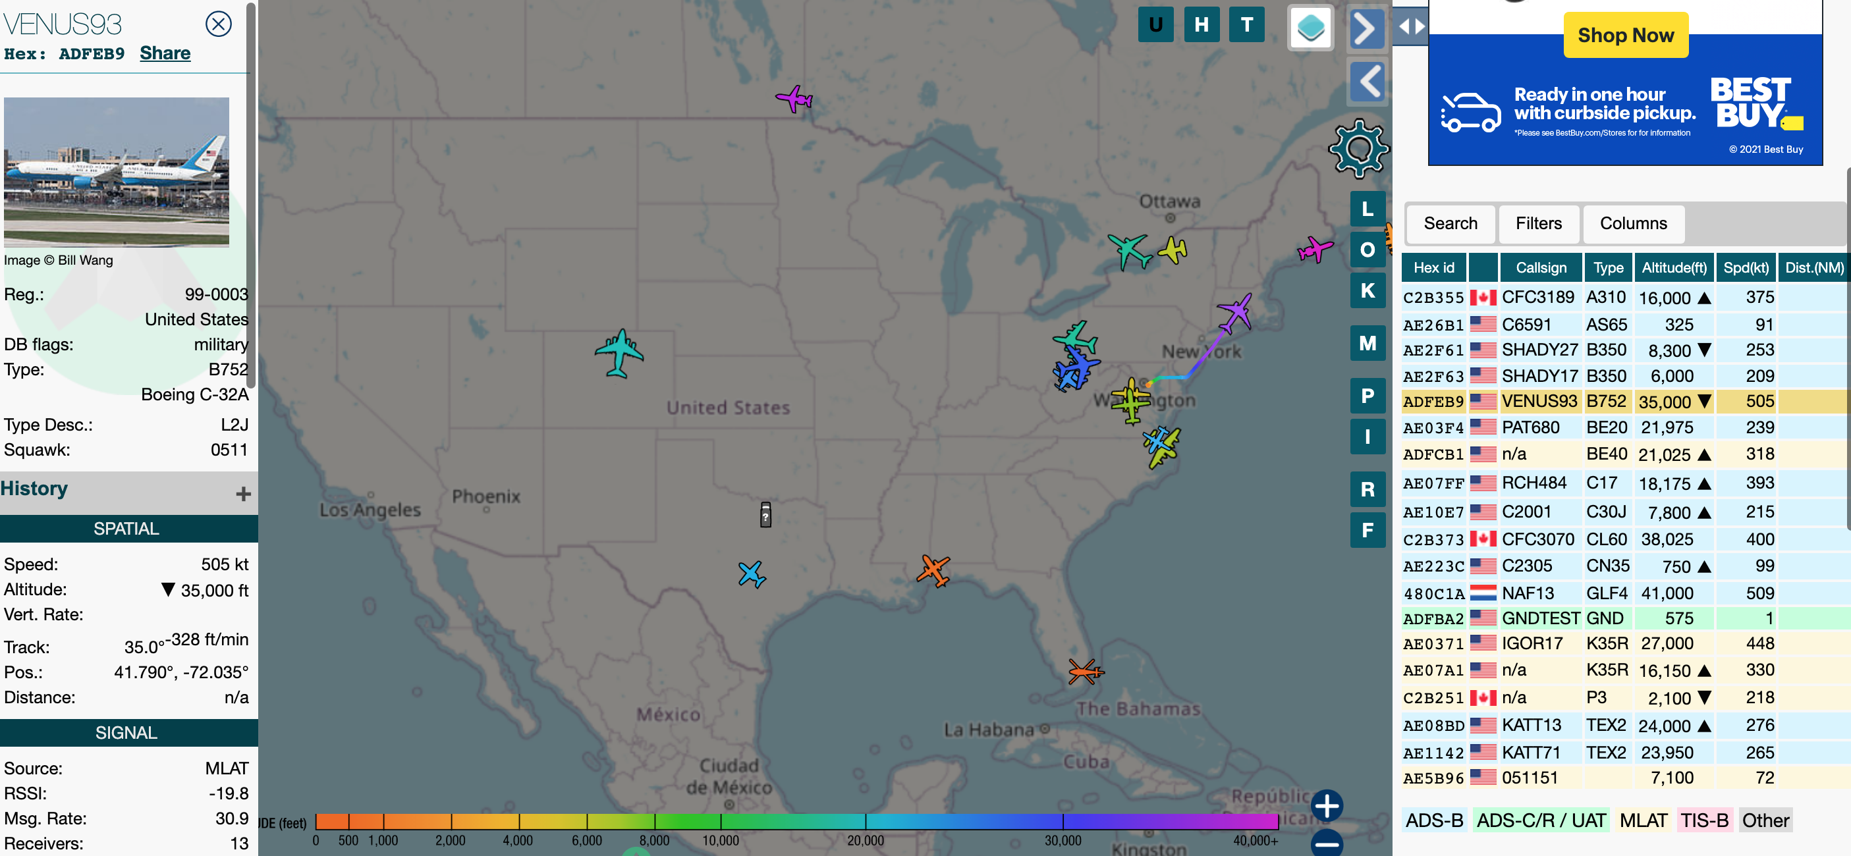Image resolution: width=1851 pixels, height=856 pixels.
Task: Sort table by Hex id column
Action: 1433,268
